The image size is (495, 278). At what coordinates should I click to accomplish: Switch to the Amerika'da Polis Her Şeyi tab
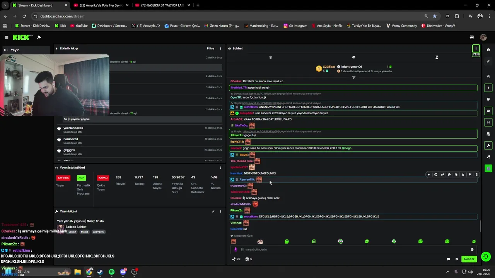pos(101,5)
